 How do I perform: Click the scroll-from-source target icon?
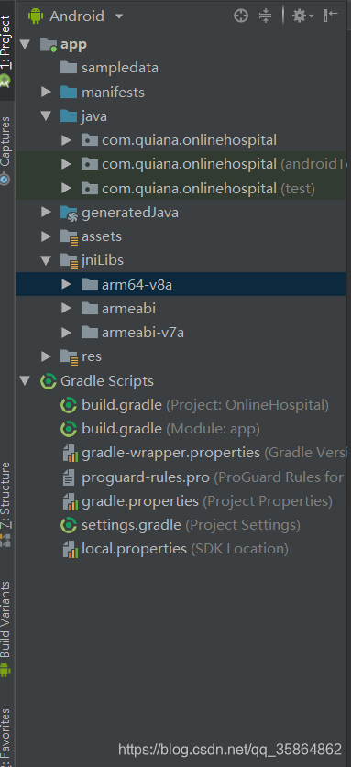click(241, 16)
